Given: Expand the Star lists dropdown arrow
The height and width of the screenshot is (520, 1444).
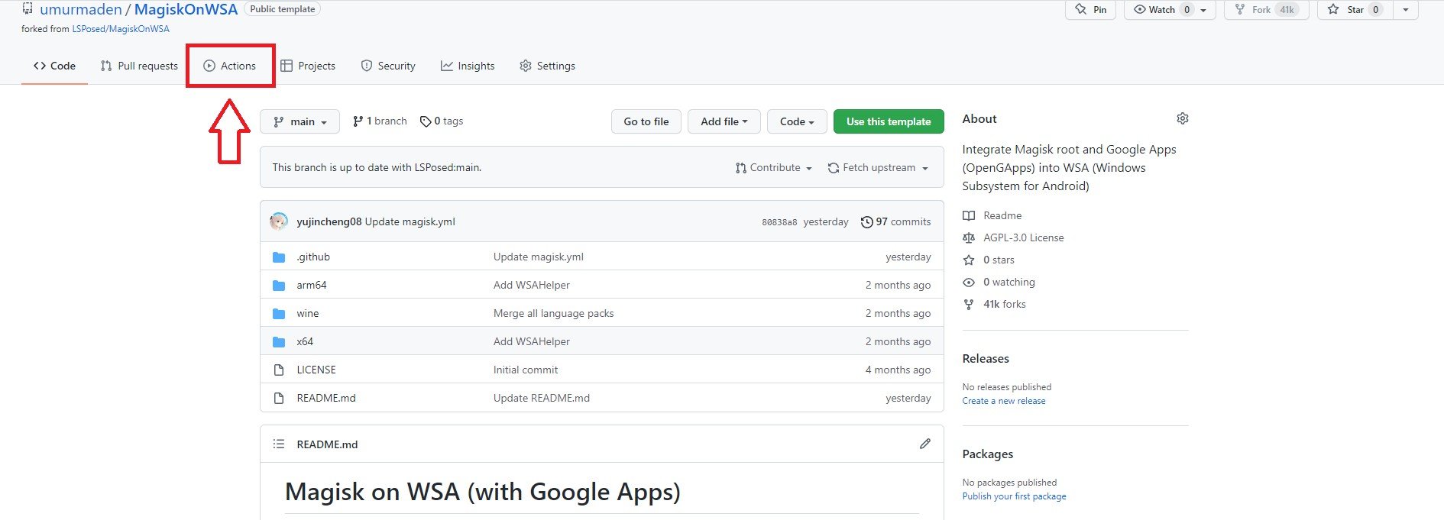Looking at the screenshot, I should point(1406,9).
